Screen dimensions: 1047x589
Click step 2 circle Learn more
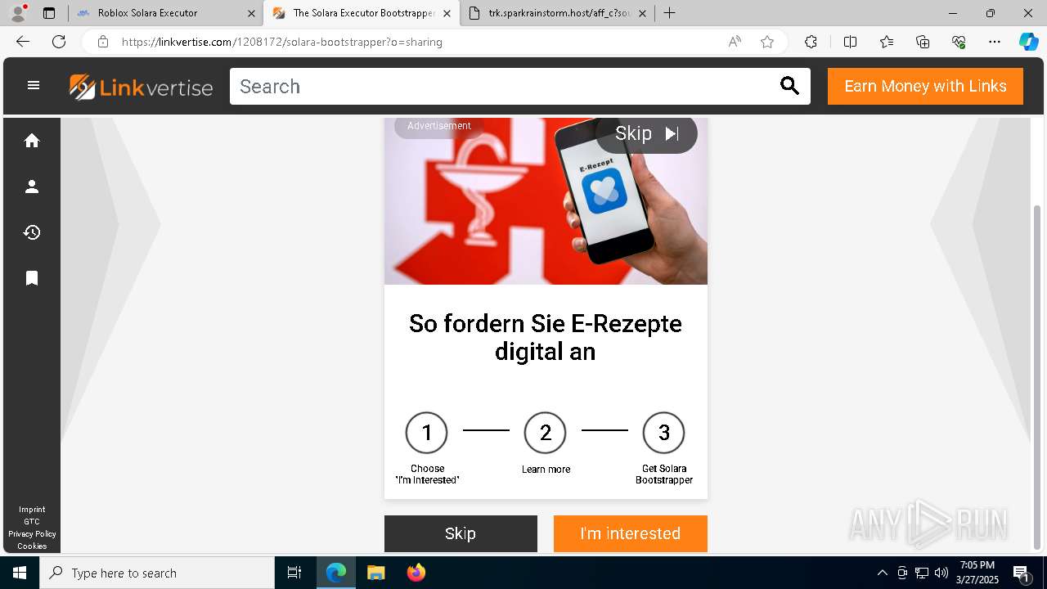click(546, 433)
